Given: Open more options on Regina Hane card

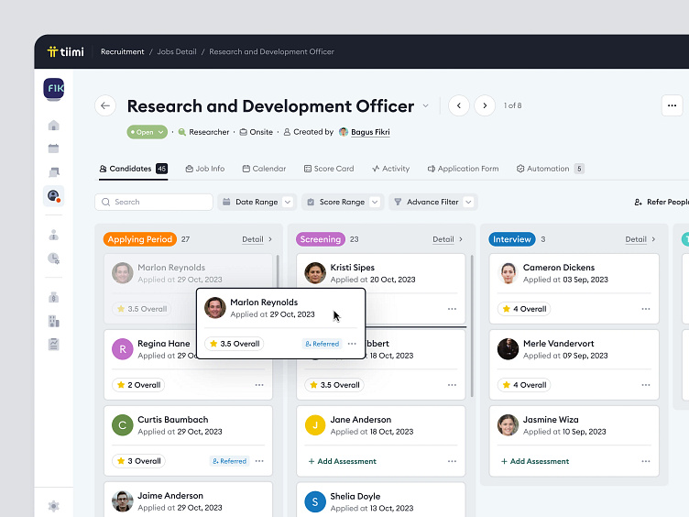Looking at the screenshot, I should tap(259, 385).
